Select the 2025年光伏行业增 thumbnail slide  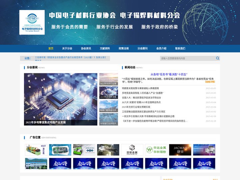[x=109, y=79]
